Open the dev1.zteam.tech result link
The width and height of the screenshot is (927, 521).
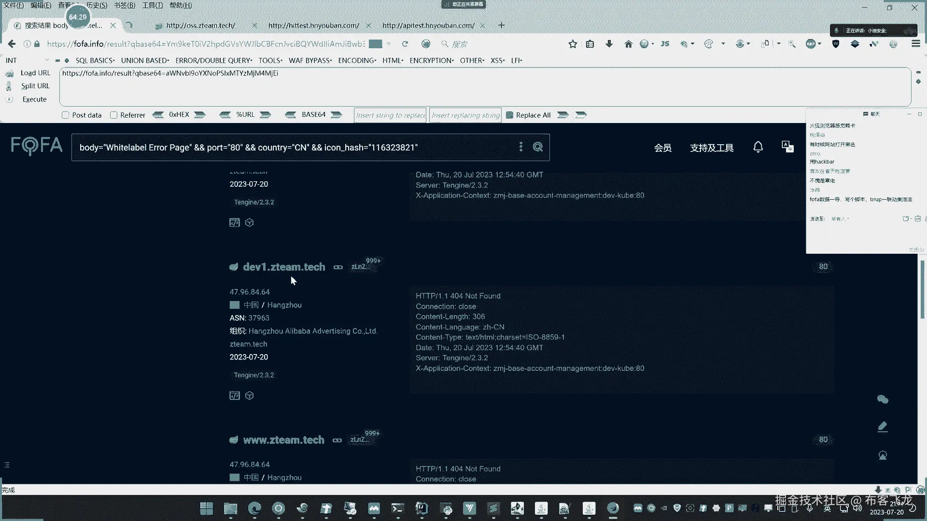(284, 267)
